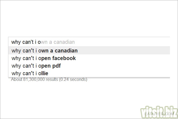
Task: Open the vitsit.biz watermark logo
Action: [x=159, y=112]
